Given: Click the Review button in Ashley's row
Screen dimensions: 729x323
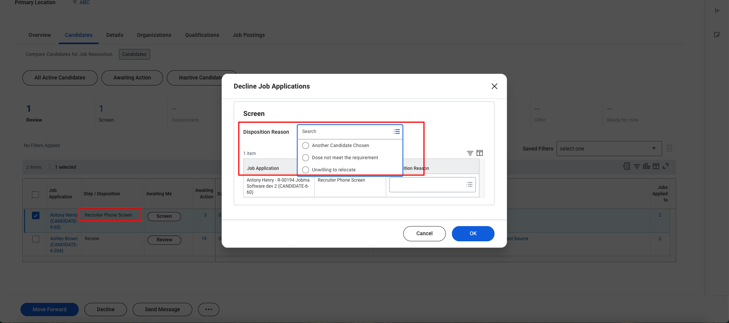Looking at the screenshot, I should [x=164, y=240].
